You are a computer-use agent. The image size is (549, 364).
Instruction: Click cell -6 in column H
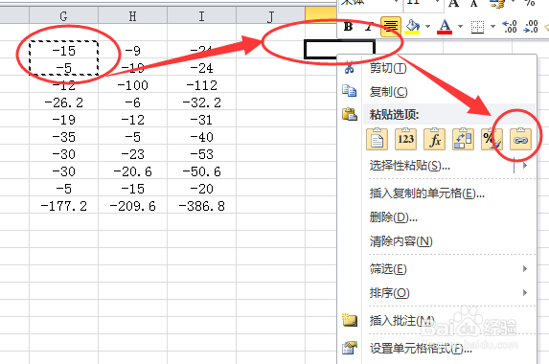(132, 102)
